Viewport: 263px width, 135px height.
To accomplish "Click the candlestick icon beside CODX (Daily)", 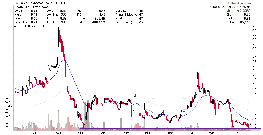I will [x=15, y=26].
